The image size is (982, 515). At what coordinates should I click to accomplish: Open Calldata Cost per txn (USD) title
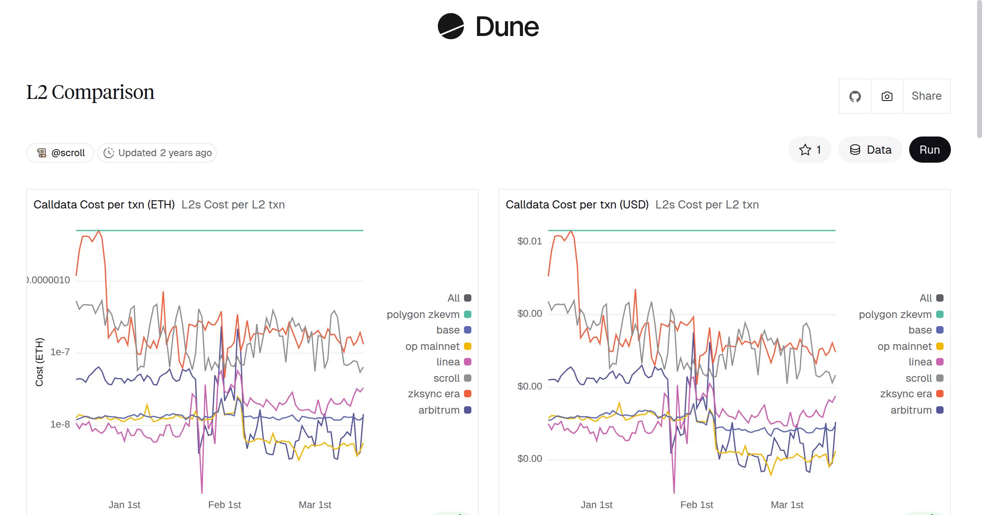[577, 204]
